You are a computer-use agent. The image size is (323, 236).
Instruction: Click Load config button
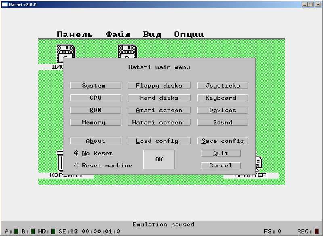[x=159, y=141]
